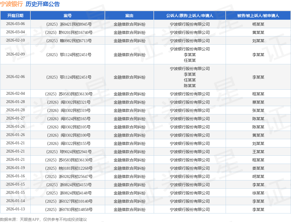Click defendant 杨某某
This screenshot has width=291, height=222.
tap(258, 24)
